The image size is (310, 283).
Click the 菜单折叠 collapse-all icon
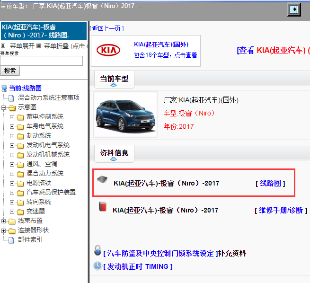pos(38,46)
